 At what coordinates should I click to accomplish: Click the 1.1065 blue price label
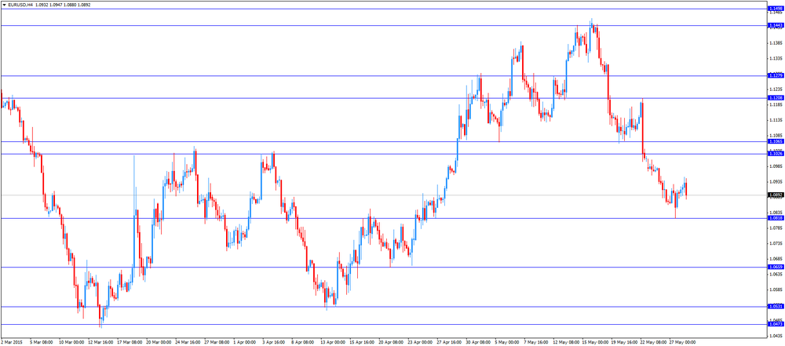[776, 142]
